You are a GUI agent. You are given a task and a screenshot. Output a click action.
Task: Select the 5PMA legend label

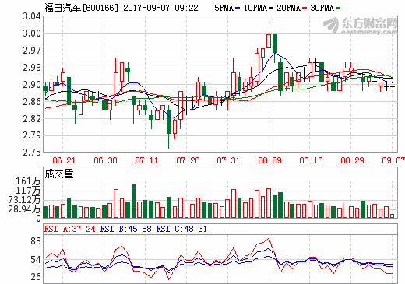pyautogui.click(x=224, y=8)
